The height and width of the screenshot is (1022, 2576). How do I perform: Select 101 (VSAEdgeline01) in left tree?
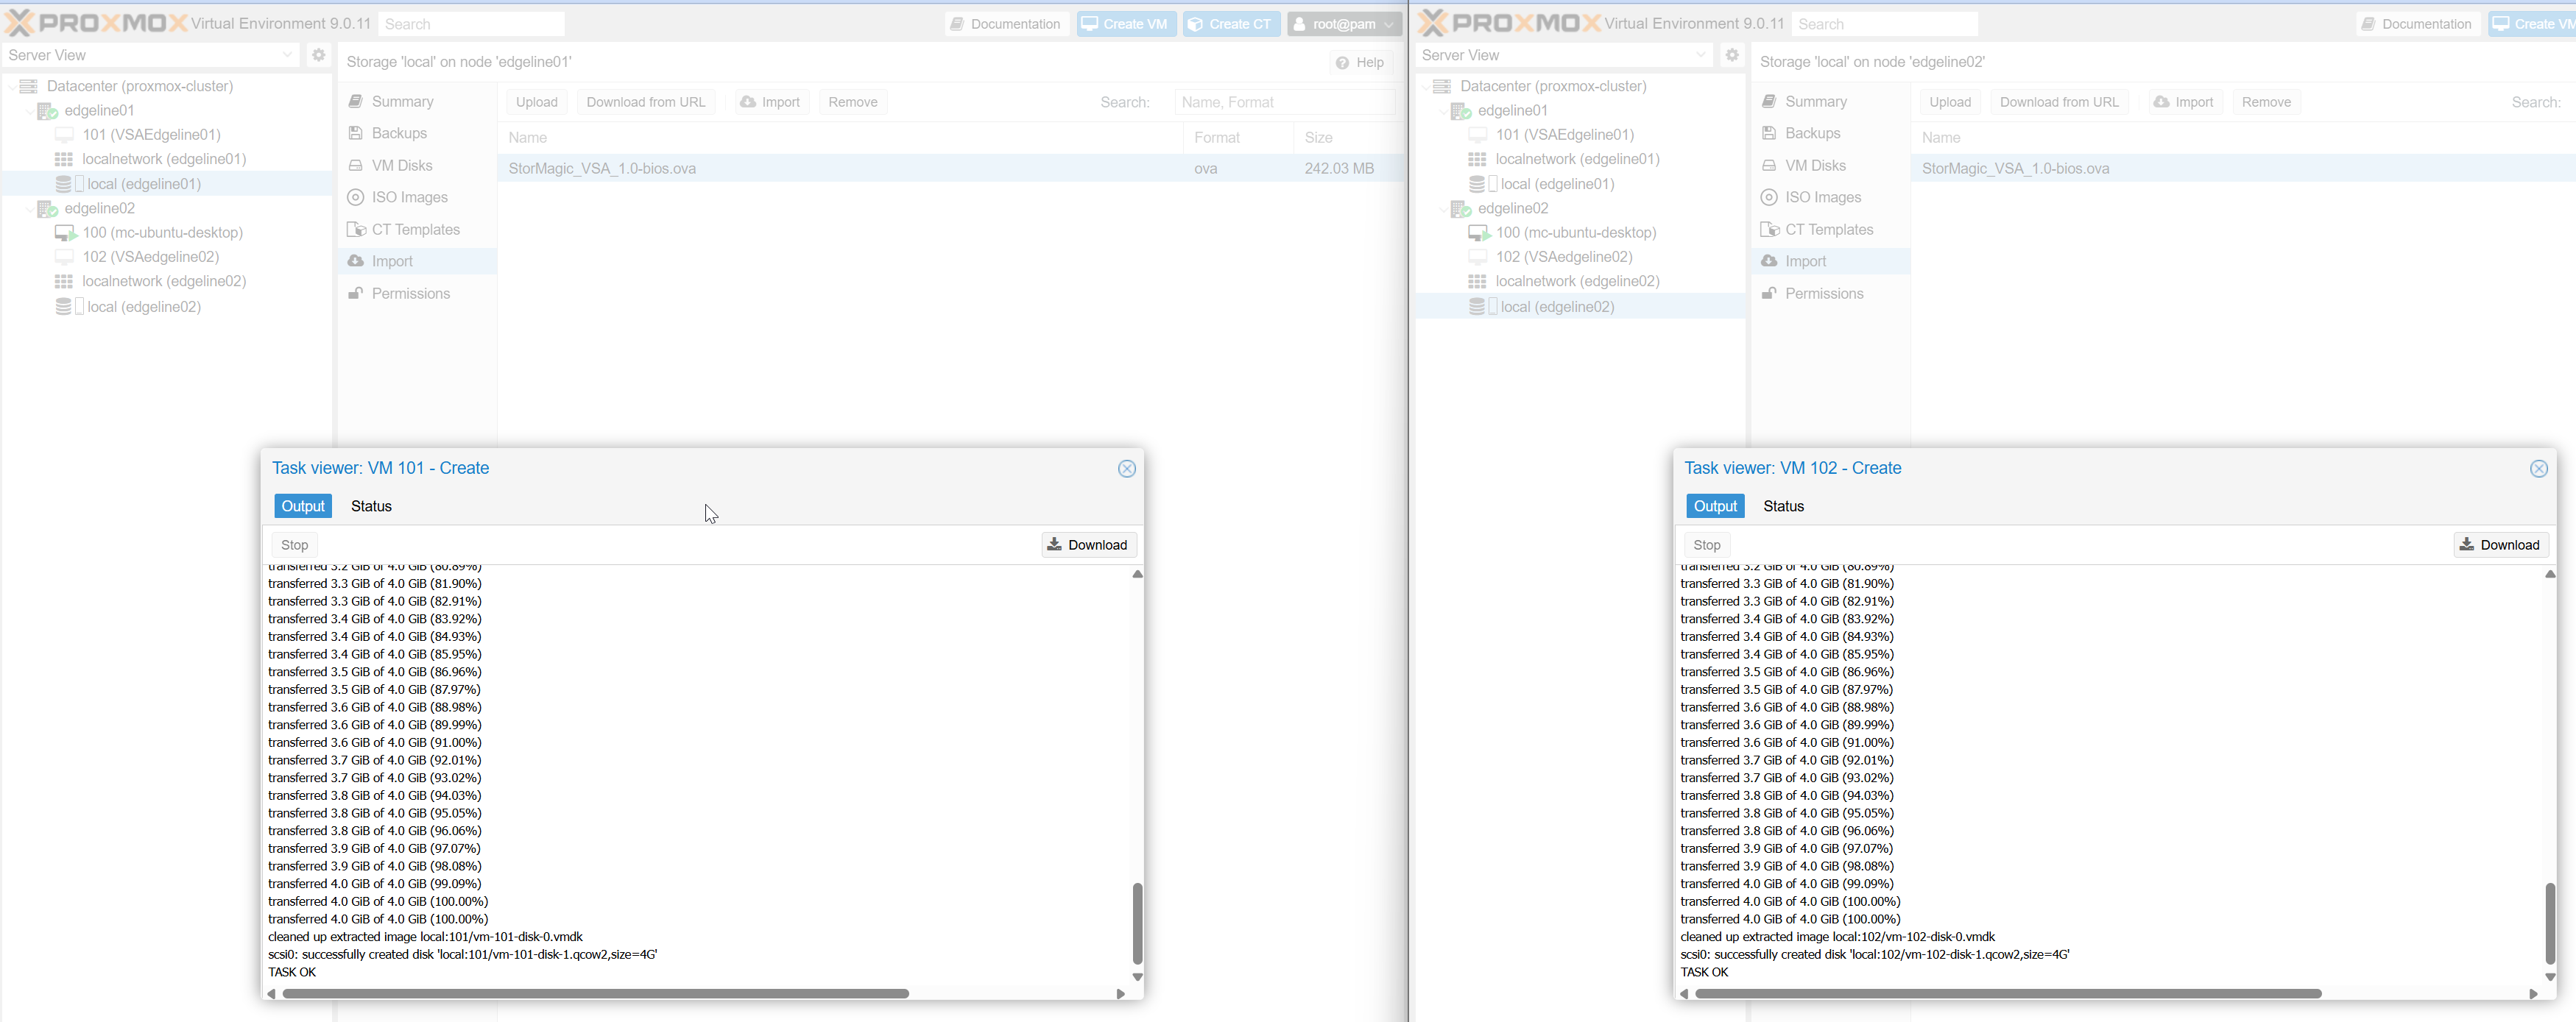pos(151,135)
